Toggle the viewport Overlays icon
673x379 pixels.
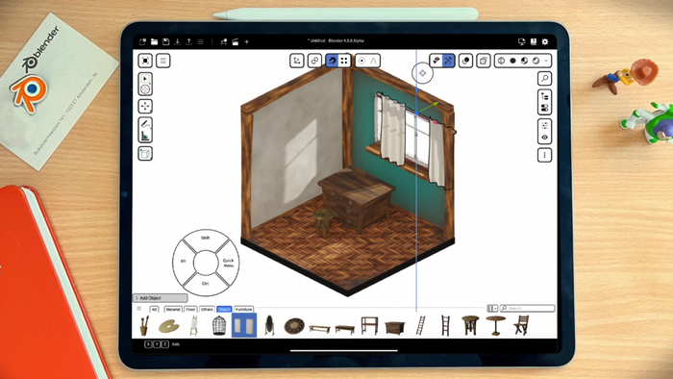click(x=465, y=61)
